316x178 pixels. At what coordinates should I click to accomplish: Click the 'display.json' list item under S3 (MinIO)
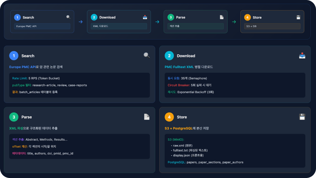coord(180,155)
